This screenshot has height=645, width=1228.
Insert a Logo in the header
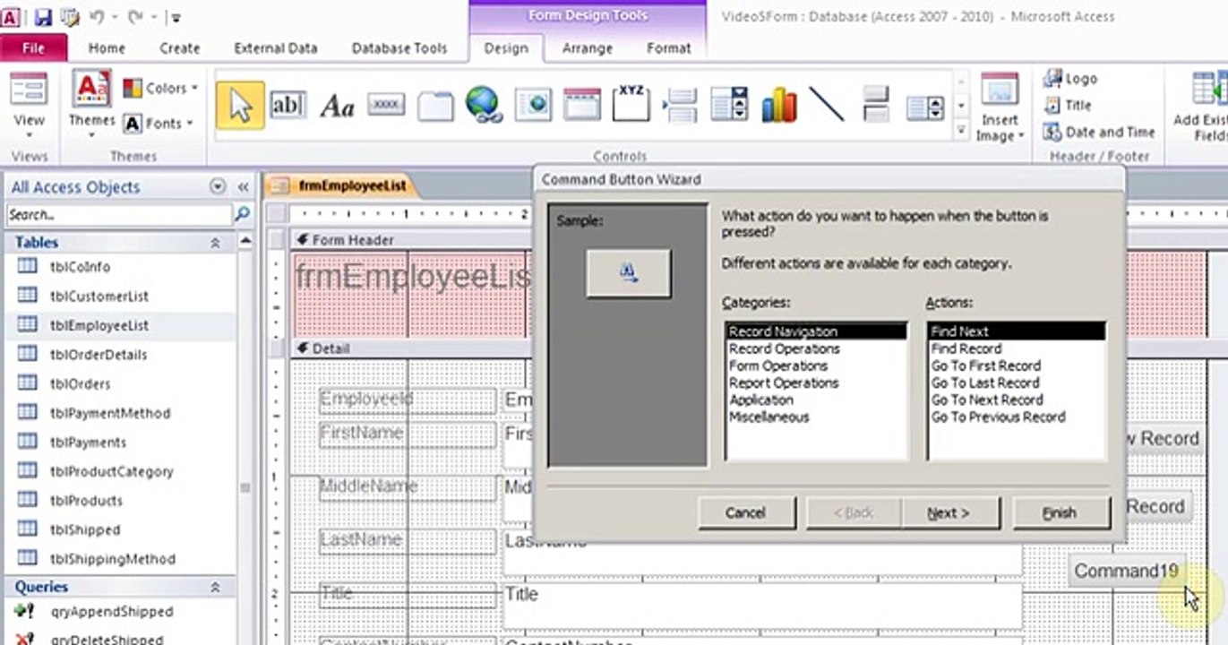(x=1070, y=79)
